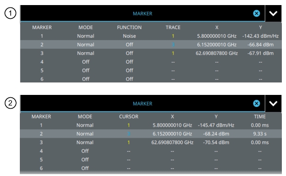The height and width of the screenshot is (176, 286).
Task: Click the TIME column header
Action: (260, 117)
